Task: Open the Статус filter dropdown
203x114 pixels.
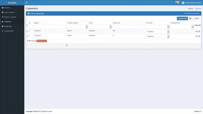Action: click(100, 27)
